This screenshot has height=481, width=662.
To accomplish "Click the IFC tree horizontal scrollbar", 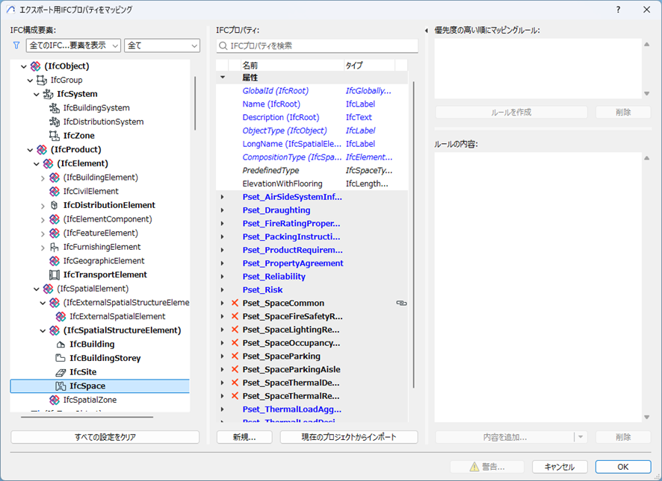I will (x=87, y=417).
